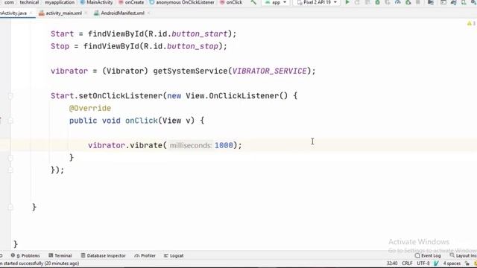This screenshot has width=477, height=268.
Task: Click the 32:40 caret position in status bar
Action: tap(392, 263)
